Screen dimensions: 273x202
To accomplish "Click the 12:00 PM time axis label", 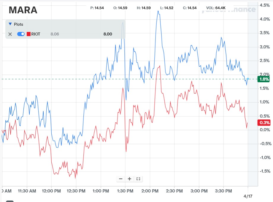I will click(x=51, y=191).
